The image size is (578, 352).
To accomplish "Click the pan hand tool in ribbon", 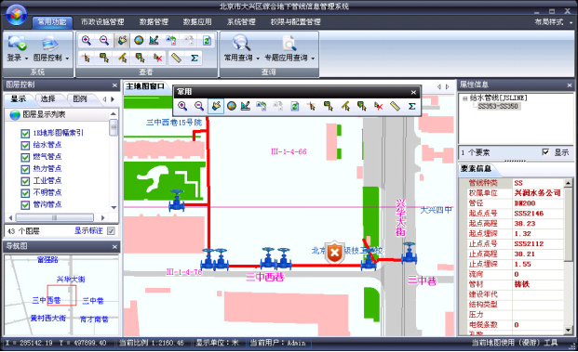I will [122, 41].
